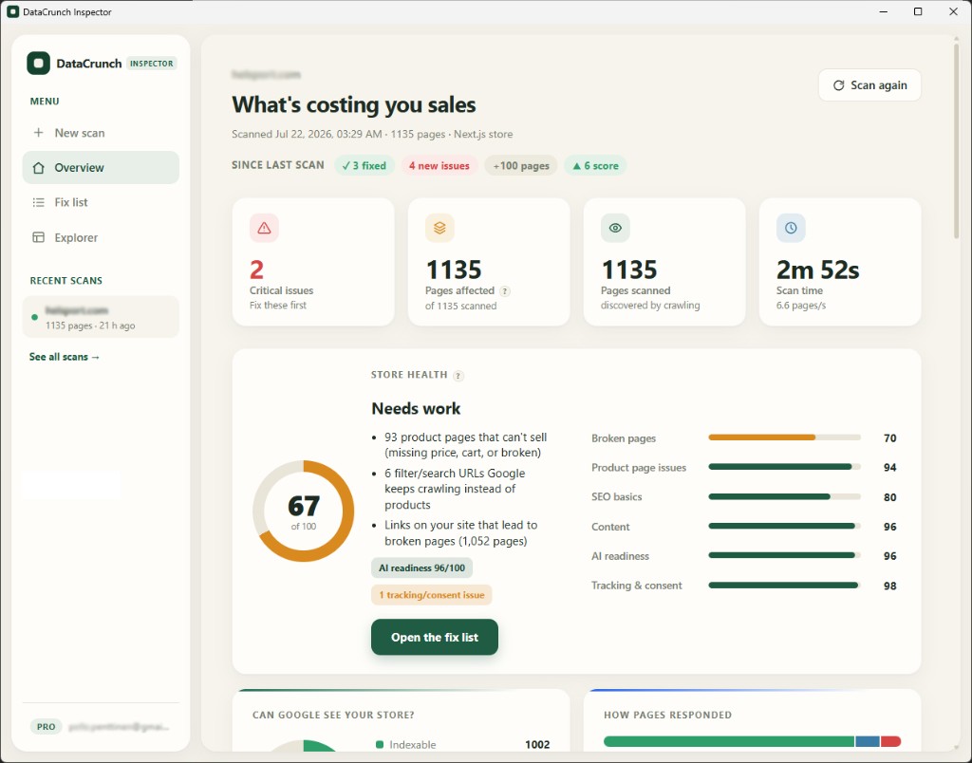972x763 pixels.
Task: Open the New scan menu item
Action: 101,133
